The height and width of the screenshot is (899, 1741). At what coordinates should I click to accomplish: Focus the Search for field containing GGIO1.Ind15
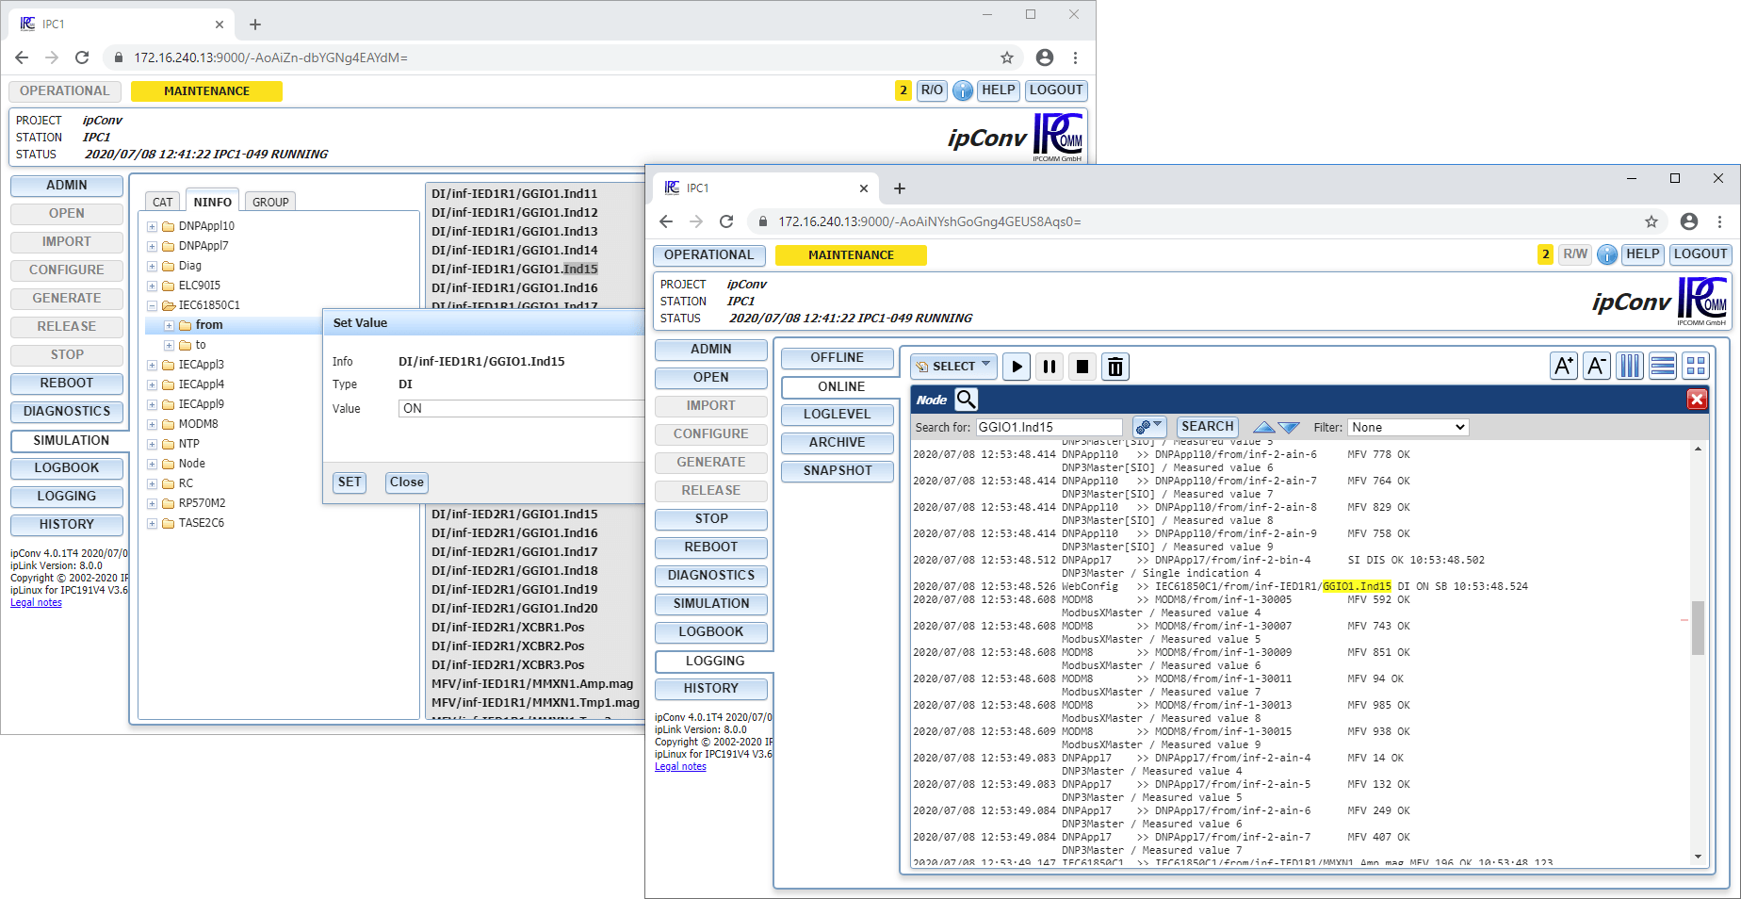(1049, 428)
